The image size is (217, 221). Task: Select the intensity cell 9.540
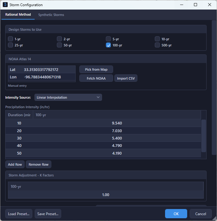coord(117,123)
